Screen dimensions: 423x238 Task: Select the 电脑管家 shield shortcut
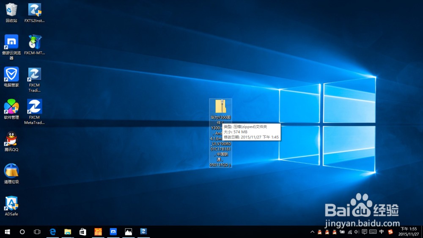(x=11, y=77)
